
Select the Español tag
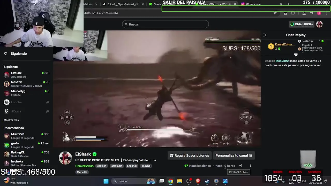coord(132,166)
